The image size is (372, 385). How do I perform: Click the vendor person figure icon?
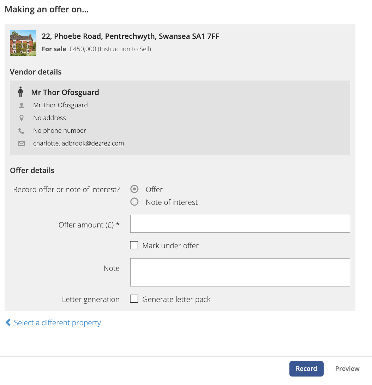20,92
